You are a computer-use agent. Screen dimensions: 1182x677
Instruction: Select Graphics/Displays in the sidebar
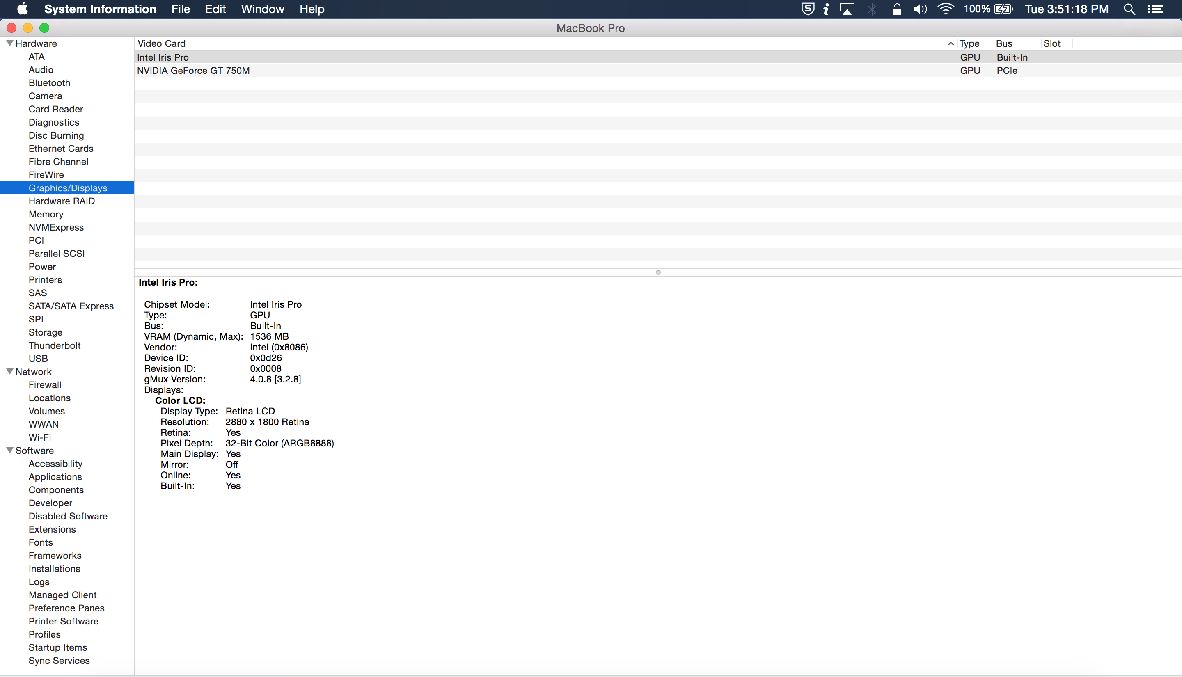[68, 188]
